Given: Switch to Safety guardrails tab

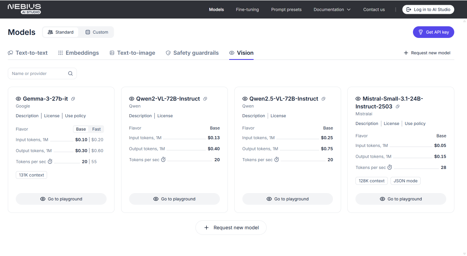Looking at the screenshot, I should (x=192, y=53).
